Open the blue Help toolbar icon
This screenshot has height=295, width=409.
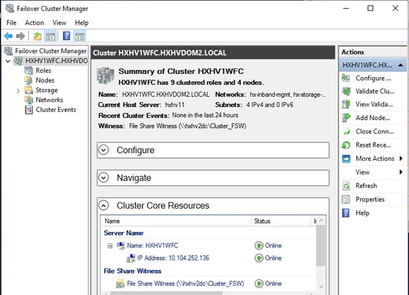pos(67,36)
